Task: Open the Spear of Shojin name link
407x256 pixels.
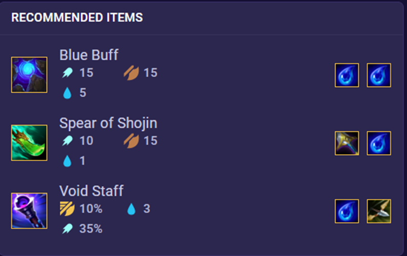Action: [x=108, y=123]
